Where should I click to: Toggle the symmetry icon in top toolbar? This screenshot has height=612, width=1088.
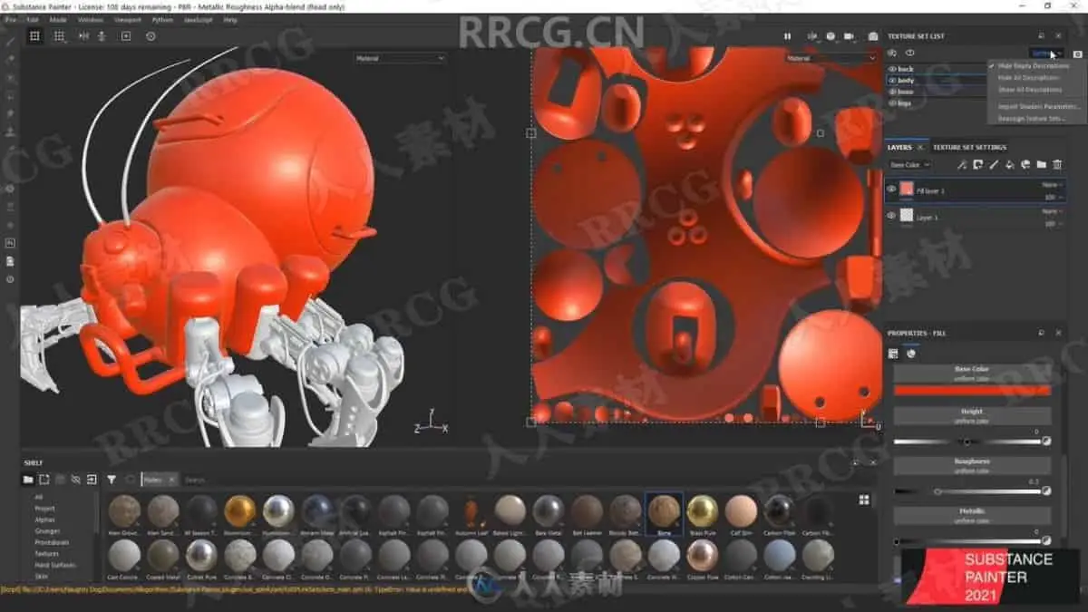point(83,36)
